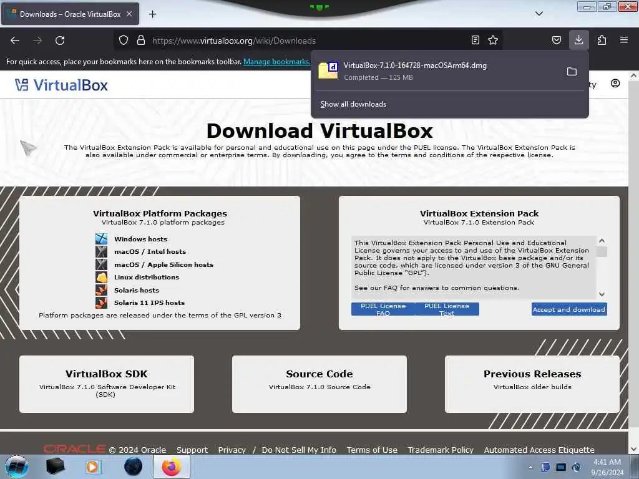Open the Privacy footer link

click(232, 450)
